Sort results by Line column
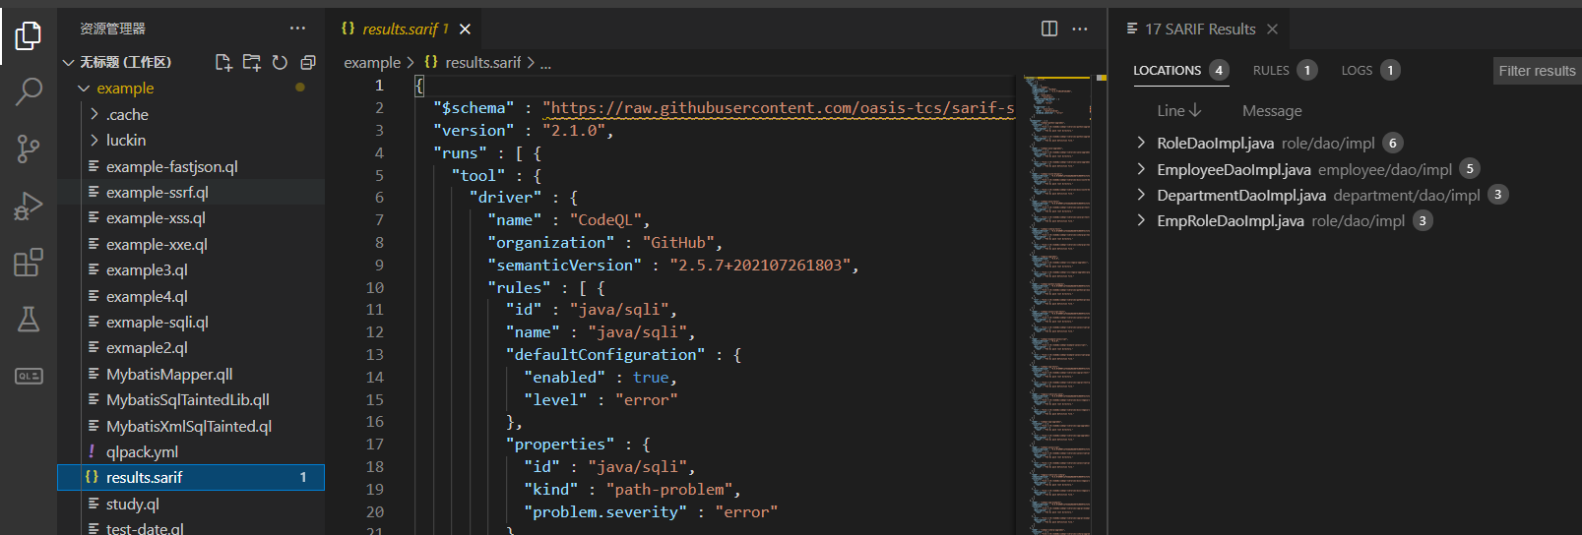 click(x=1178, y=111)
